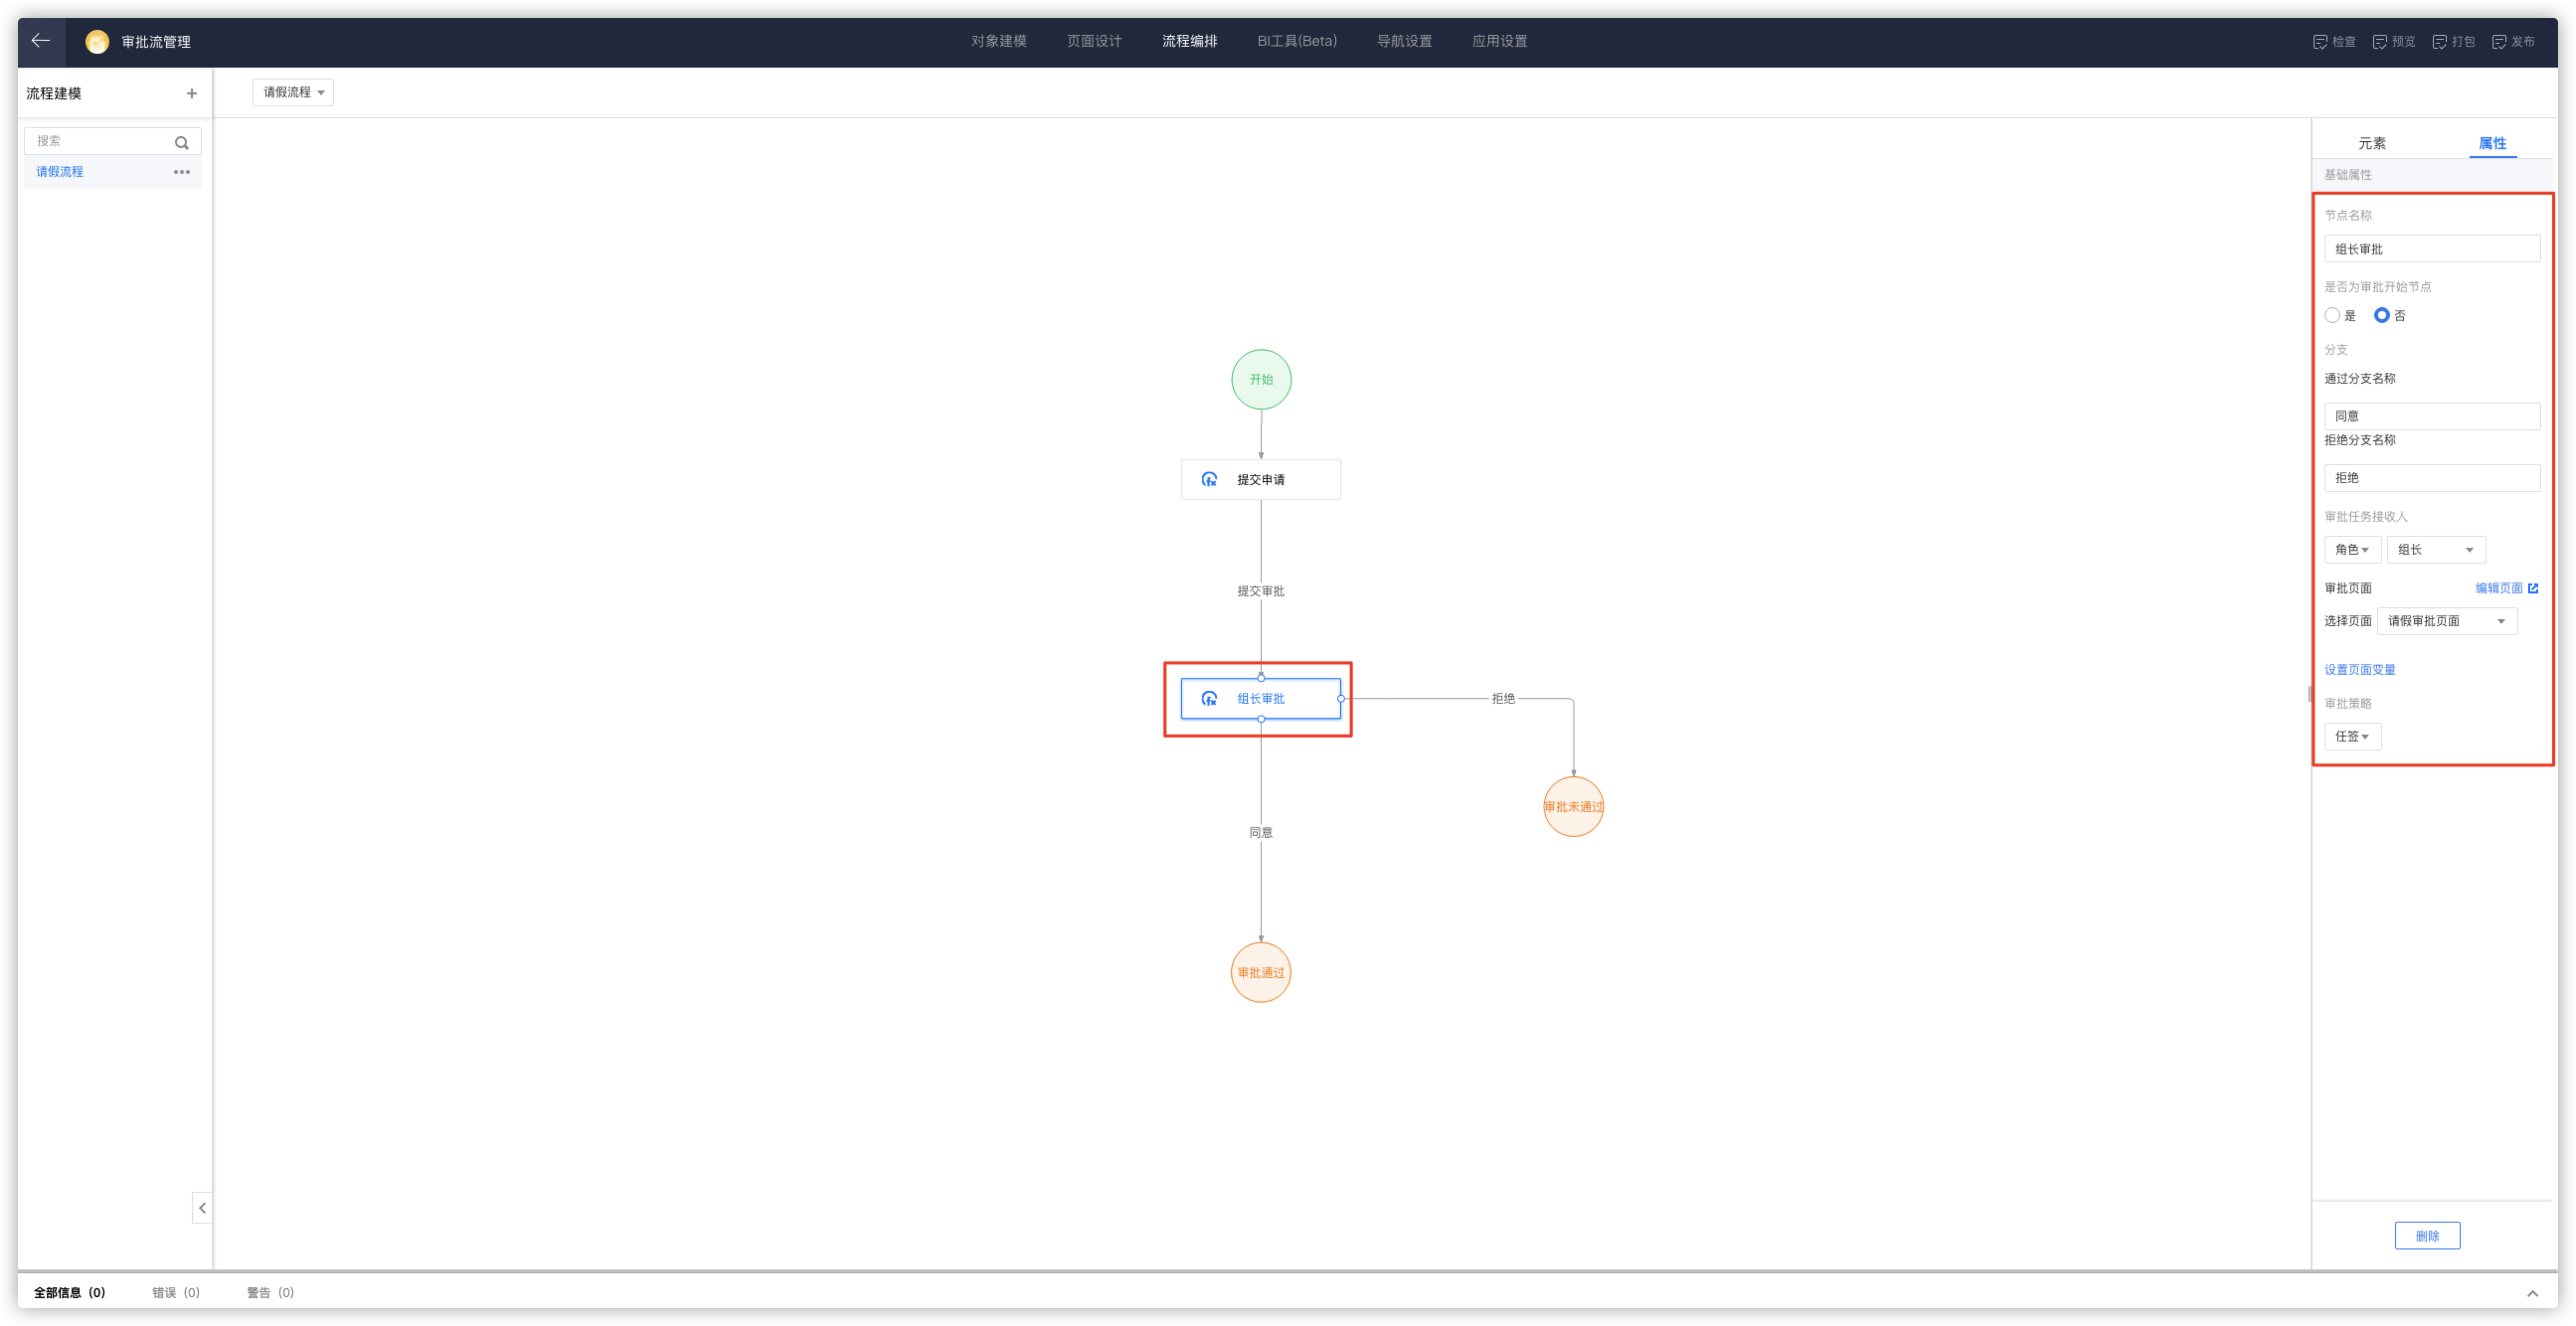Viewport: 2576px width, 1326px height.
Task: Click the 节点名称 input field
Action: (2432, 249)
